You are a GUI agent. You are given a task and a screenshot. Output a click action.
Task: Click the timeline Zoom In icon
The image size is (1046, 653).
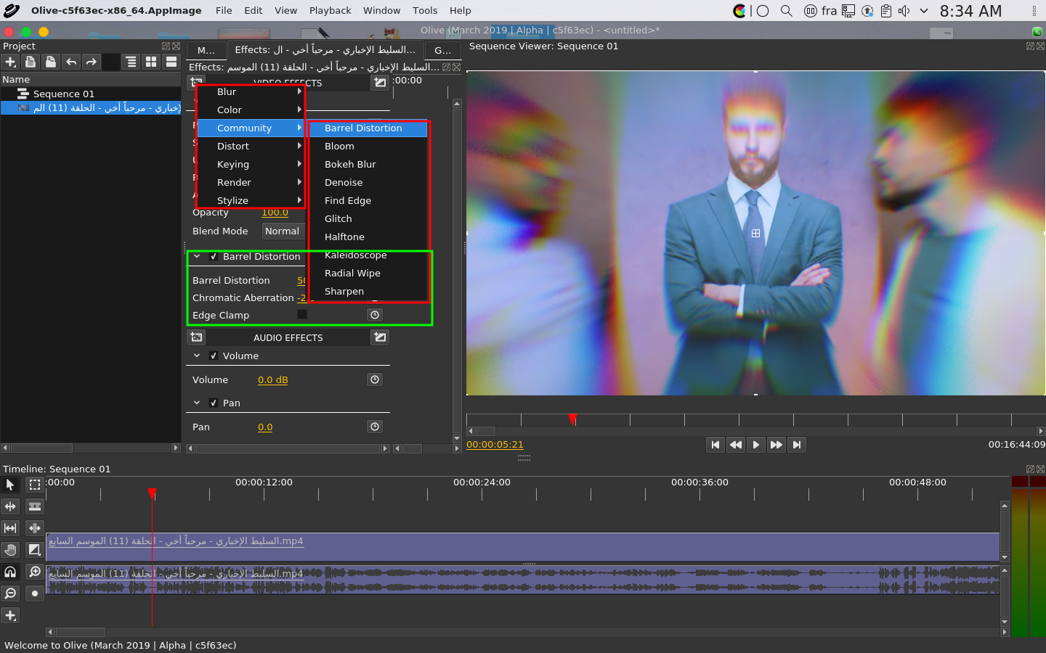[x=34, y=572]
